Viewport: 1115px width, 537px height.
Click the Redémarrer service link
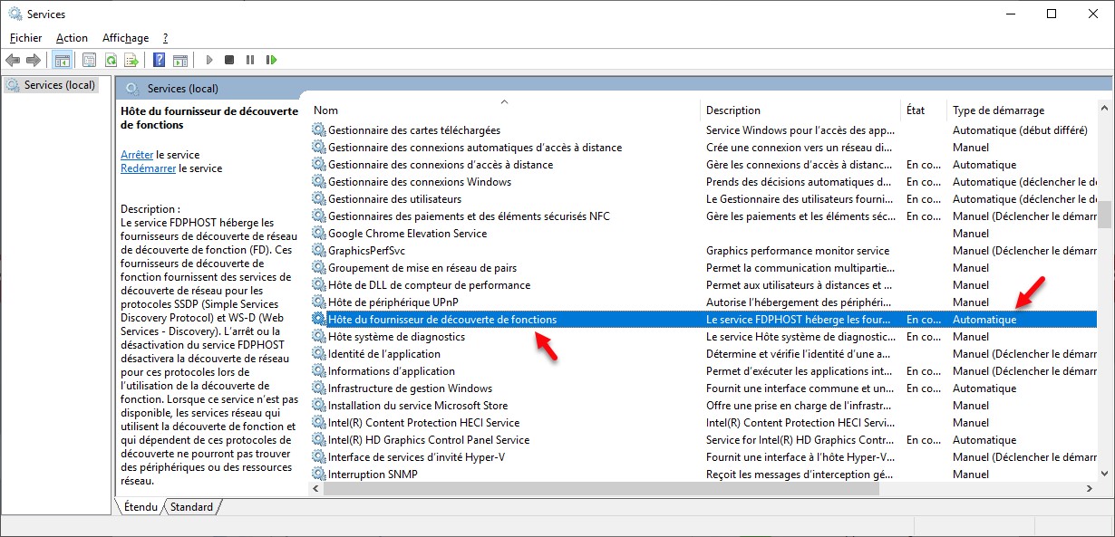click(148, 168)
